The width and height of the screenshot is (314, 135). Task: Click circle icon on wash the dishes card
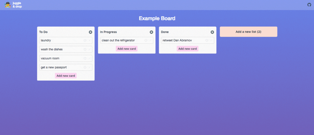[85, 49]
